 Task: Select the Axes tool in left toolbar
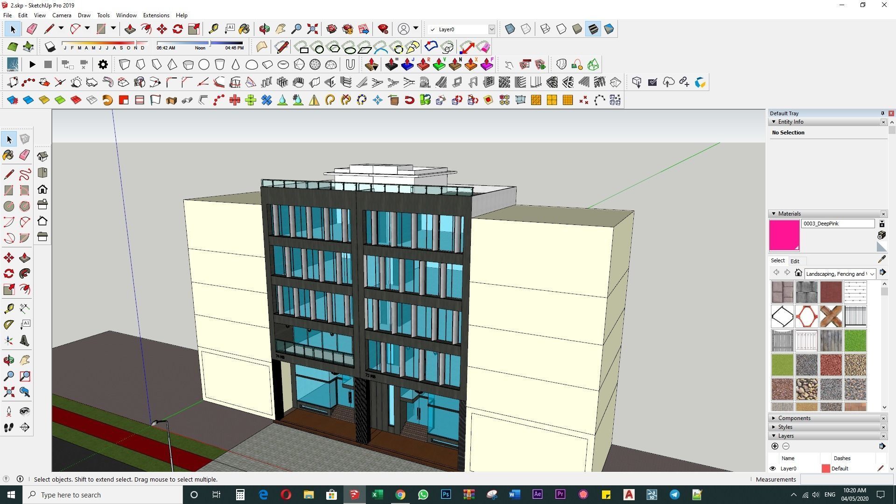click(9, 341)
